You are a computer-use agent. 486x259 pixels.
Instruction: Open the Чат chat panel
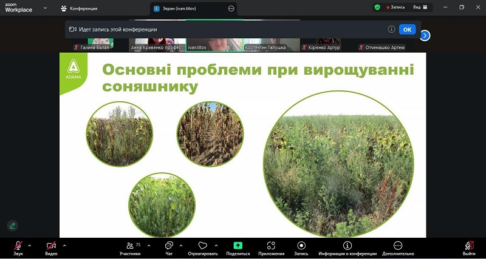pos(169,246)
